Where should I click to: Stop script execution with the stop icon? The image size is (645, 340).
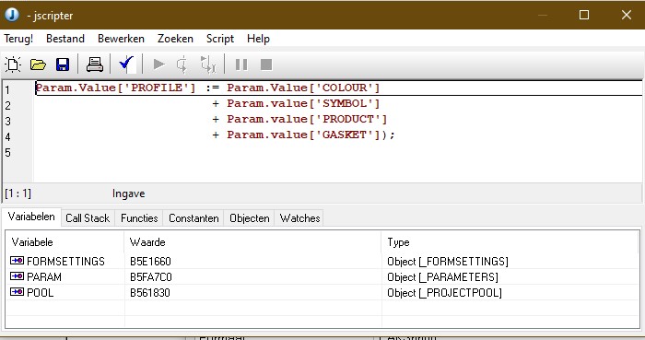pos(266,64)
